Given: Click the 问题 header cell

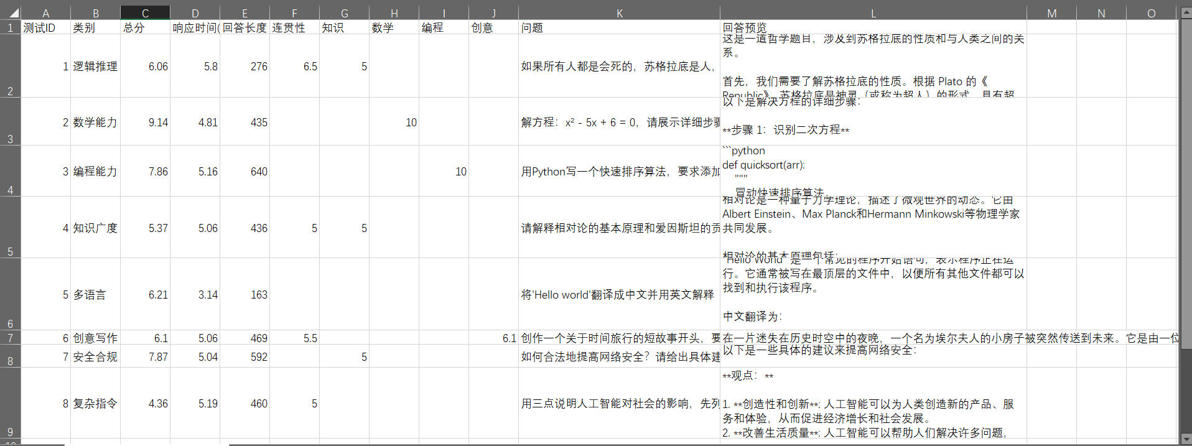Looking at the screenshot, I should [619, 27].
